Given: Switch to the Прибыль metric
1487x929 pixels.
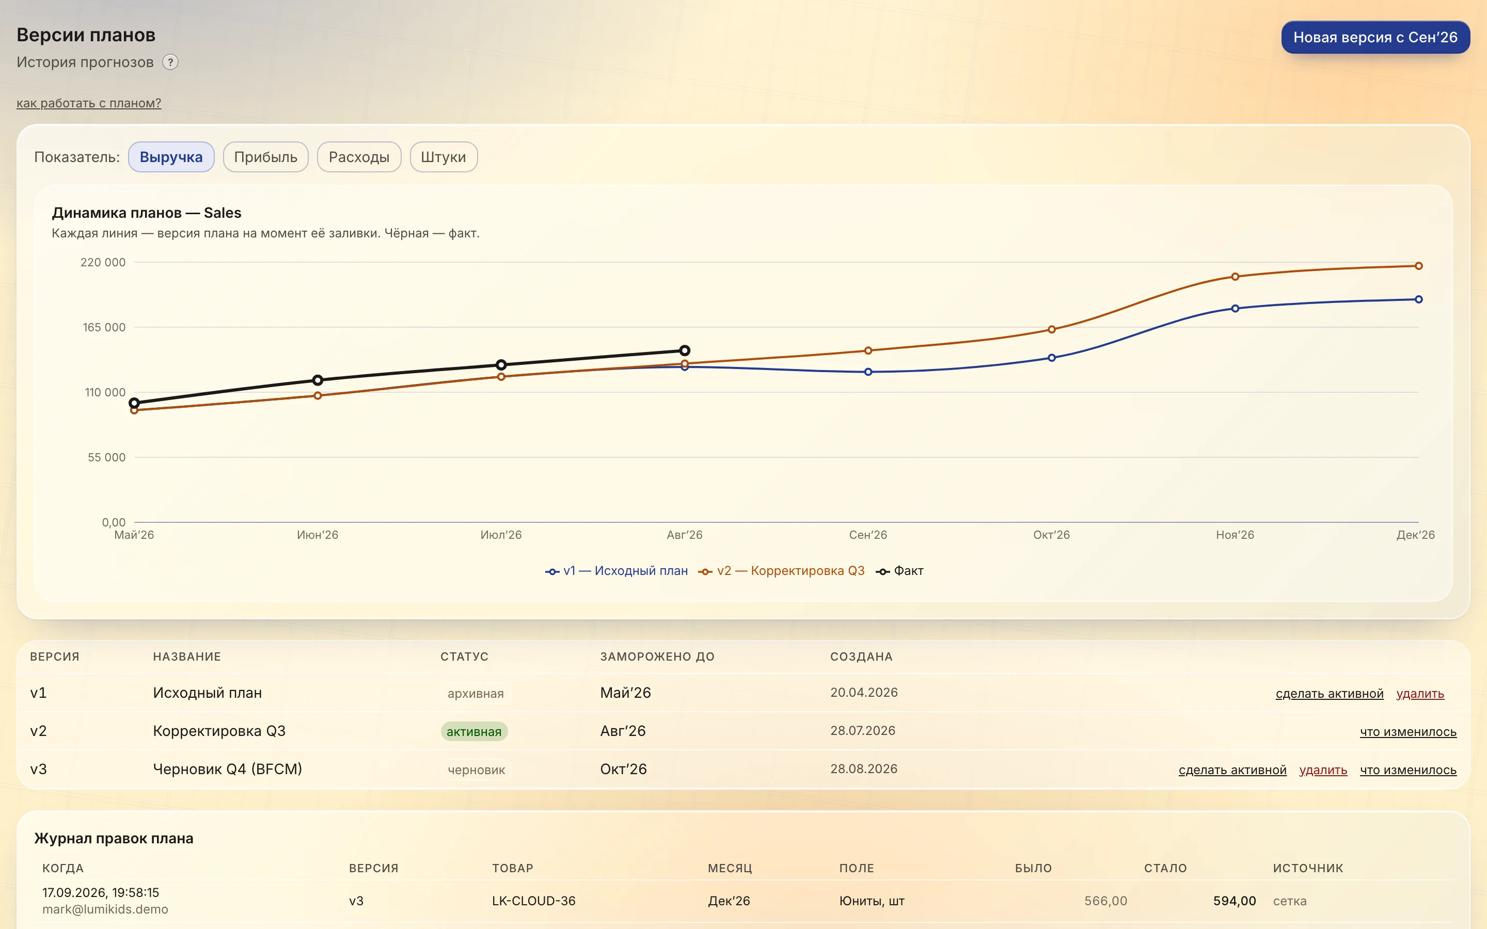Looking at the screenshot, I should tap(265, 157).
